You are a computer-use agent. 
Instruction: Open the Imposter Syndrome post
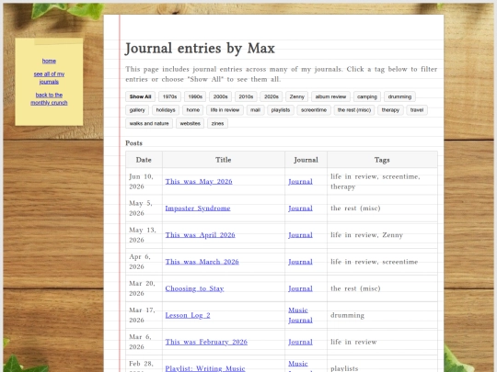pyautogui.click(x=198, y=209)
